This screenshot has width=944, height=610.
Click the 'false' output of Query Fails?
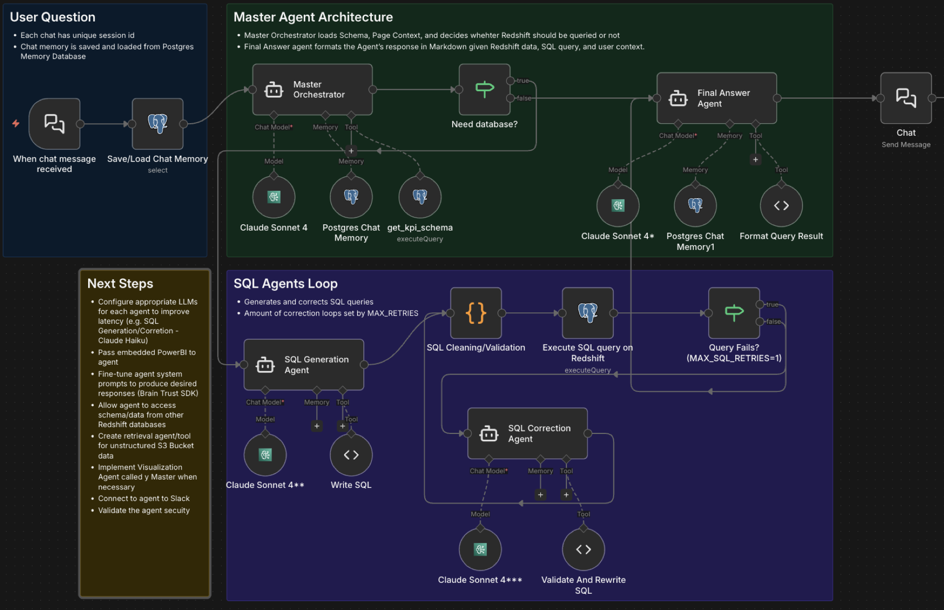coord(760,321)
